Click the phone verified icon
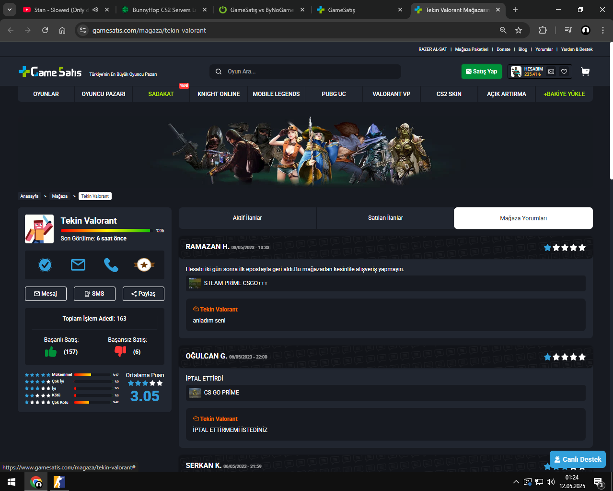Viewport: 613px width, 491px height. [111, 264]
